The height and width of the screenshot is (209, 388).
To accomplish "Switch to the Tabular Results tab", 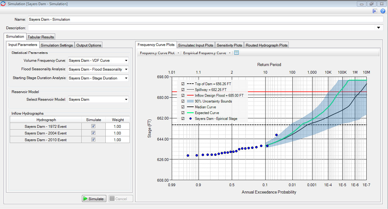I will (x=41, y=36).
